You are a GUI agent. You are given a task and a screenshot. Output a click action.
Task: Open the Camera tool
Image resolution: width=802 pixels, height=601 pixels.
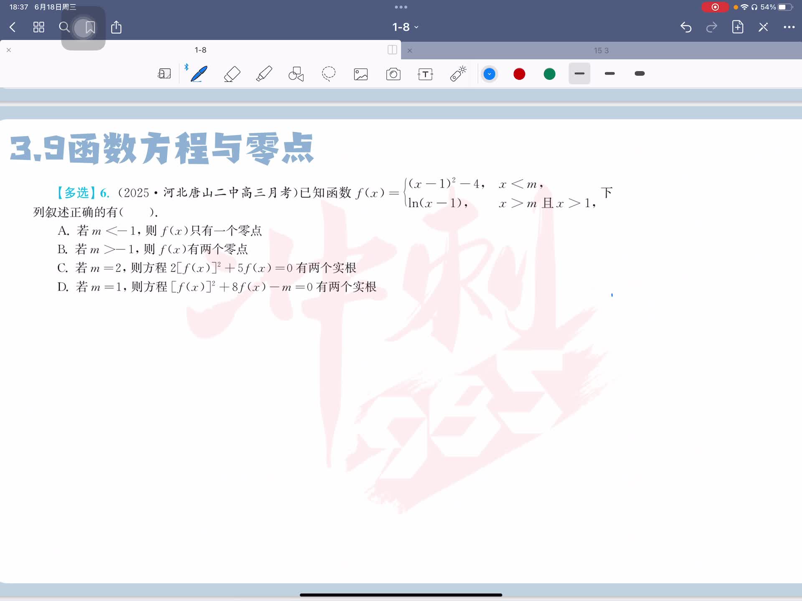(393, 74)
